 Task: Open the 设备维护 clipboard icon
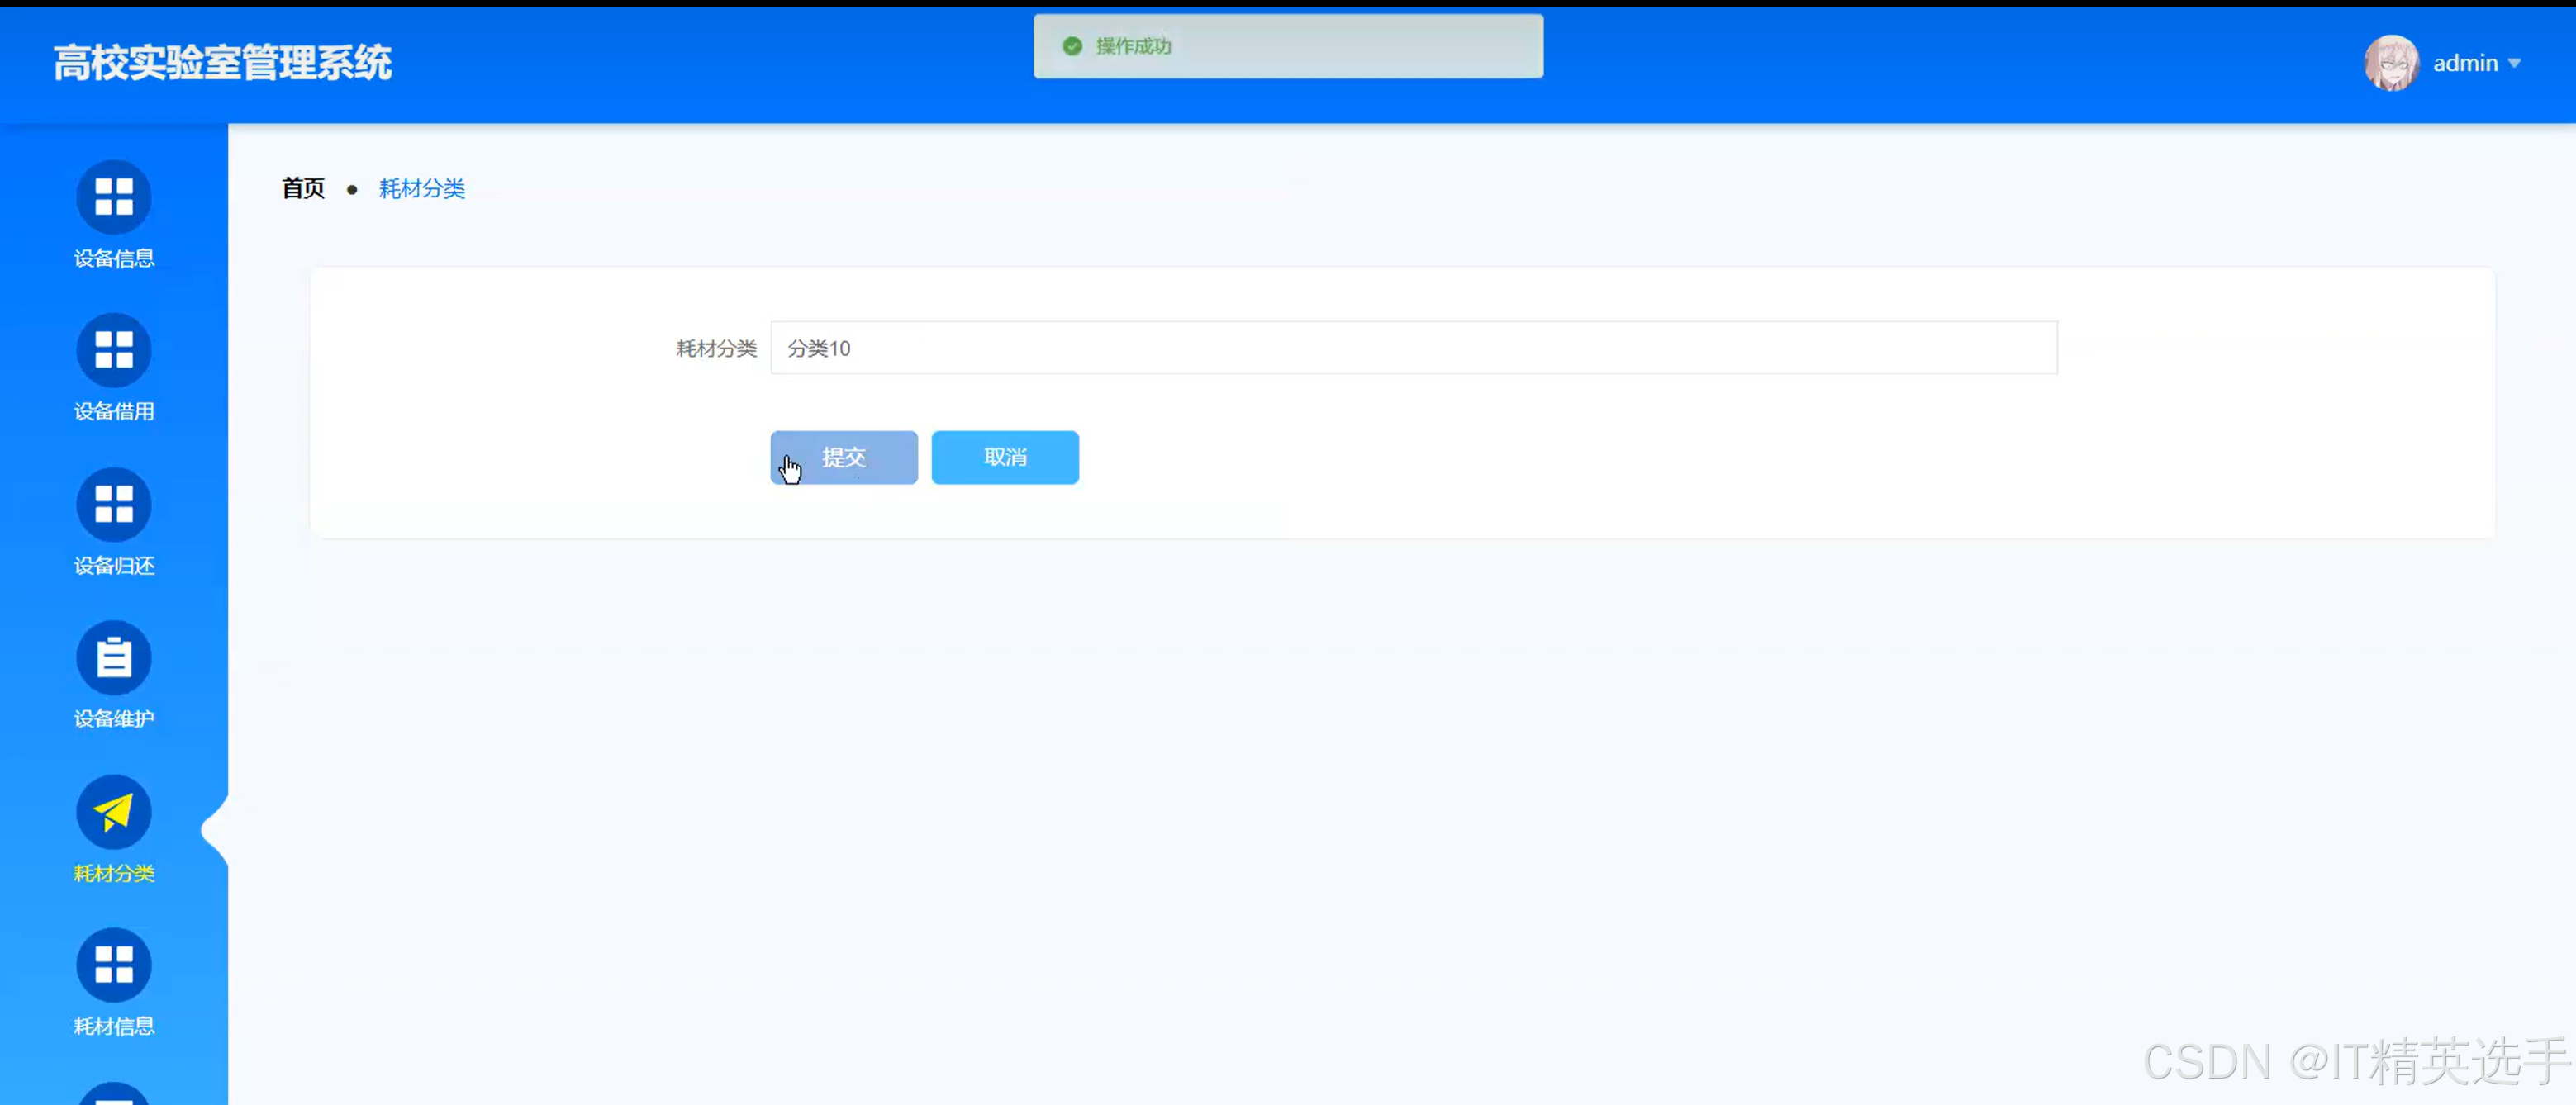tap(114, 658)
